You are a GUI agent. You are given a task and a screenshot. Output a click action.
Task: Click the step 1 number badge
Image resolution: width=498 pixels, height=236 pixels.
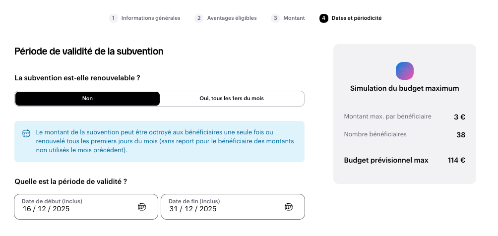point(114,18)
